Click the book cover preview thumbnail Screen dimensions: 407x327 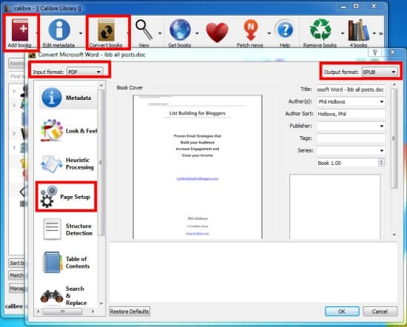[198, 167]
